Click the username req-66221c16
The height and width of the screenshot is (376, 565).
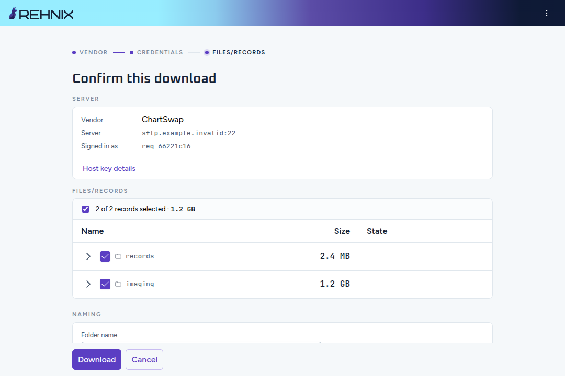166,146
